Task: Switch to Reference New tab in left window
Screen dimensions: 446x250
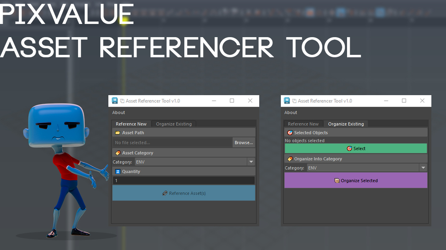Action: click(131, 124)
